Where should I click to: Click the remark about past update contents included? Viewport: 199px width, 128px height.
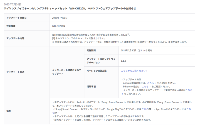[x=99, y=116]
